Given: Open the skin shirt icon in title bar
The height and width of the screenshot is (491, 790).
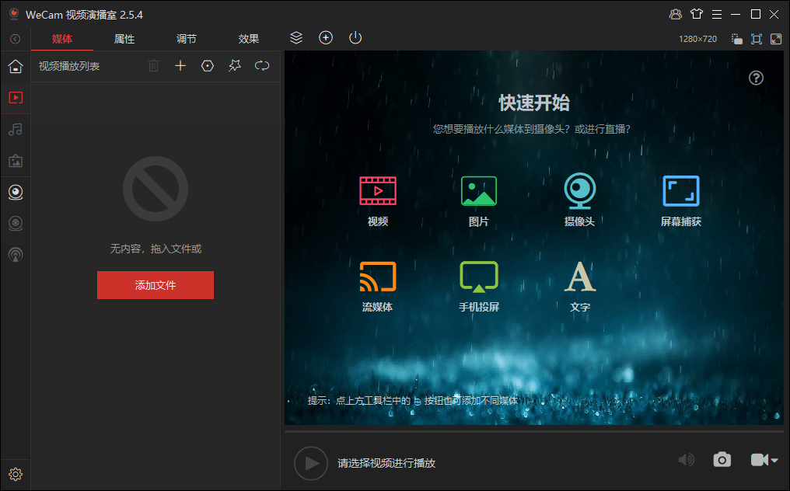Looking at the screenshot, I should click(x=696, y=14).
